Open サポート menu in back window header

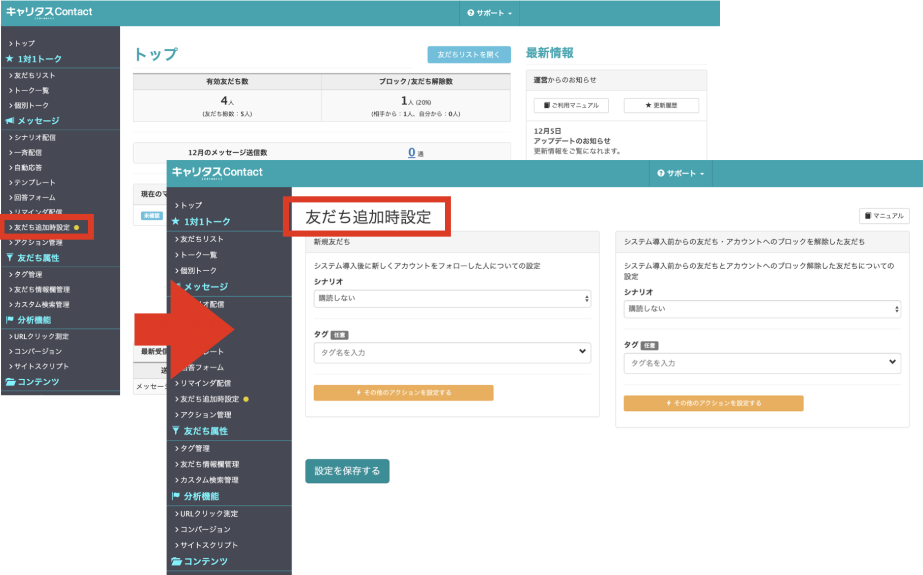click(x=490, y=13)
